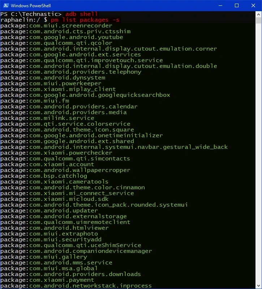Image resolution: width=262 pixels, height=289 pixels.
Task: Click com.xiaomi.account package line
Action: pos(47,164)
